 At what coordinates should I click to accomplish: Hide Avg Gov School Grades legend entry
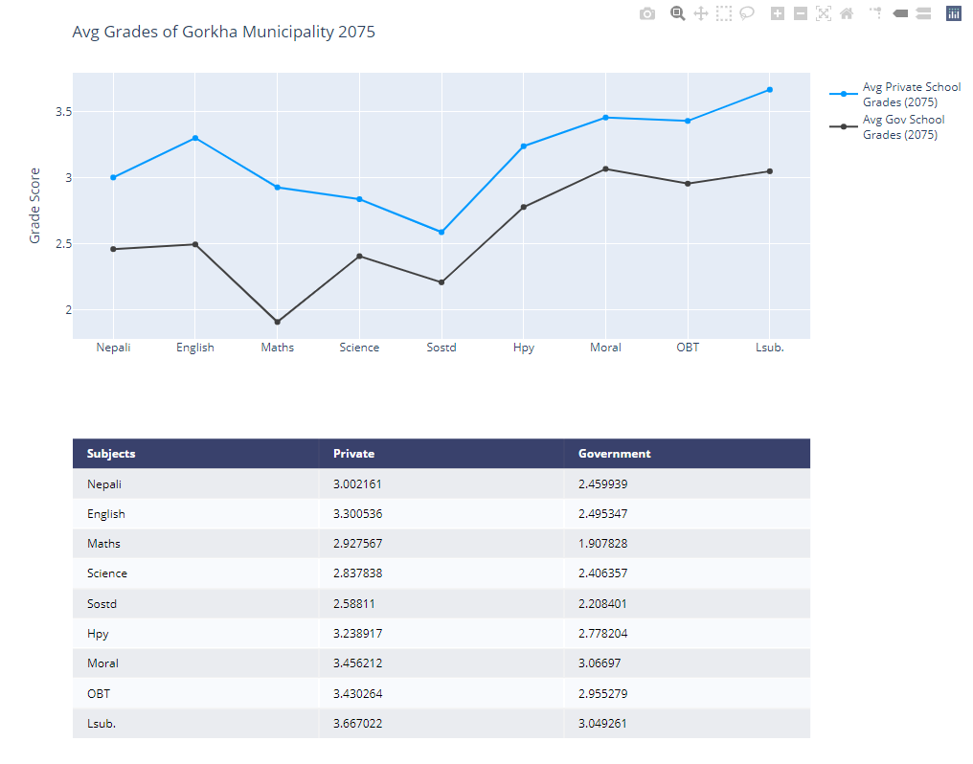pyautogui.click(x=888, y=127)
